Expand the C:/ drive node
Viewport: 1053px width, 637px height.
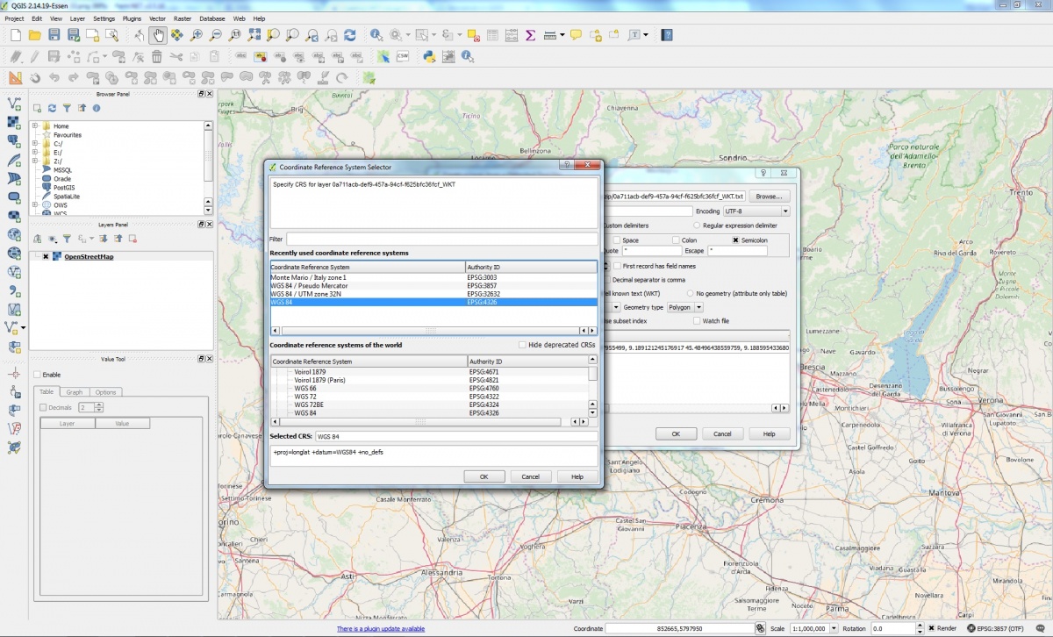point(36,144)
